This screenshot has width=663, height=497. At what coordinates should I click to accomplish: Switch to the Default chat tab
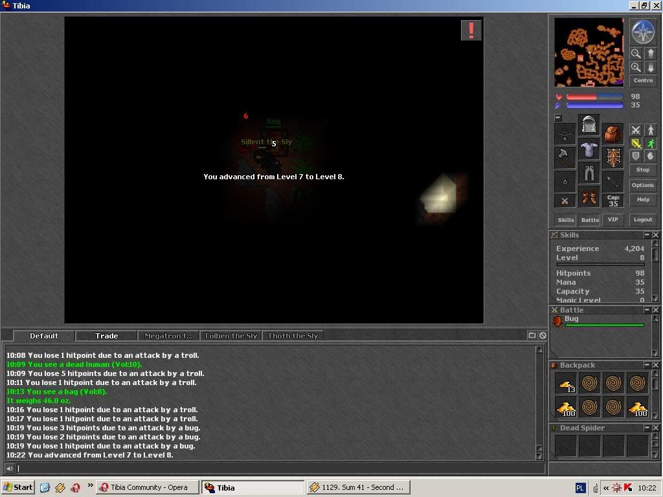click(x=44, y=336)
